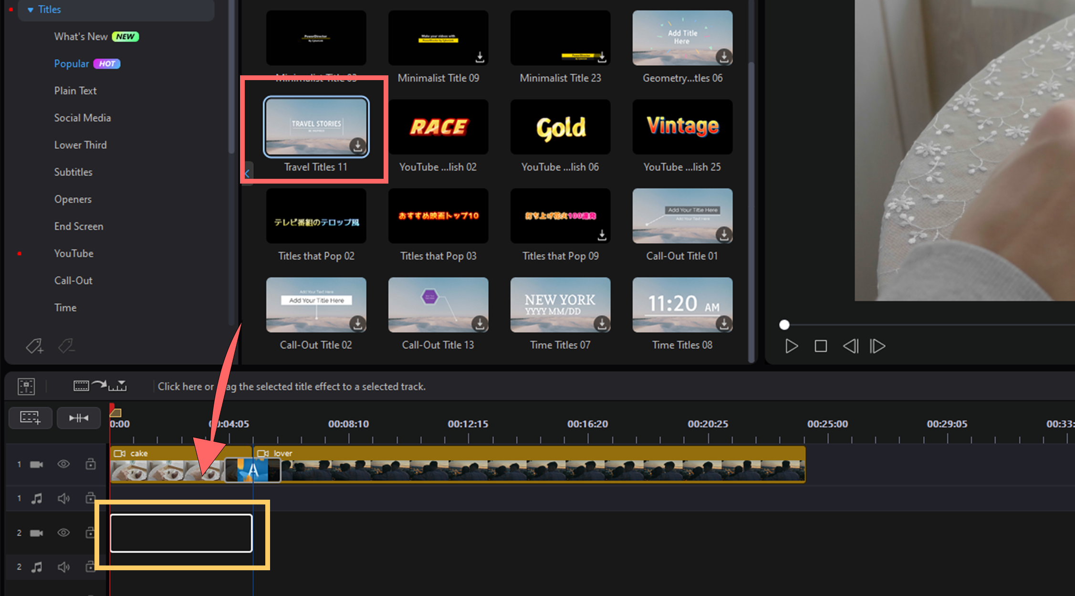Open the Plain Text category
Image resolution: width=1075 pixels, height=596 pixels.
click(75, 91)
